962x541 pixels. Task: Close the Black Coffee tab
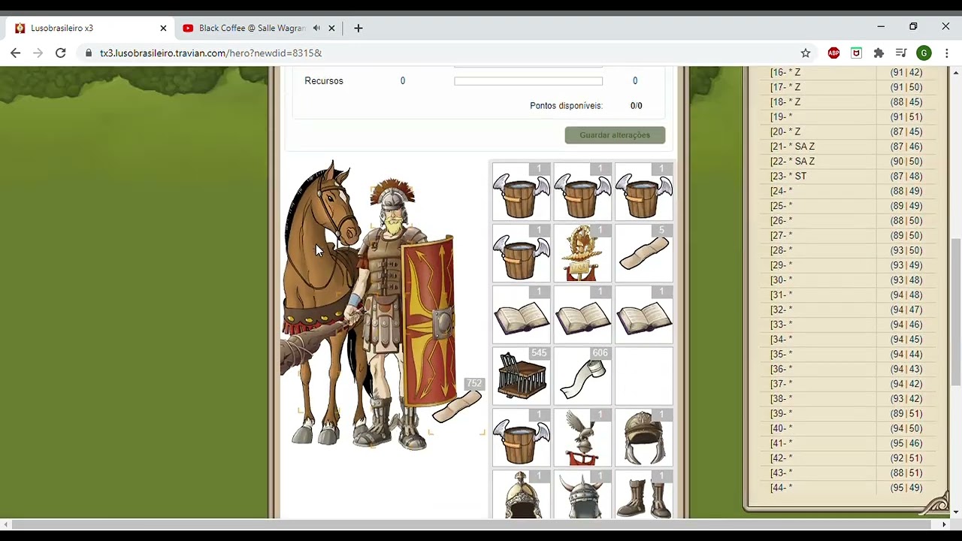pyautogui.click(x=331, y=28)
